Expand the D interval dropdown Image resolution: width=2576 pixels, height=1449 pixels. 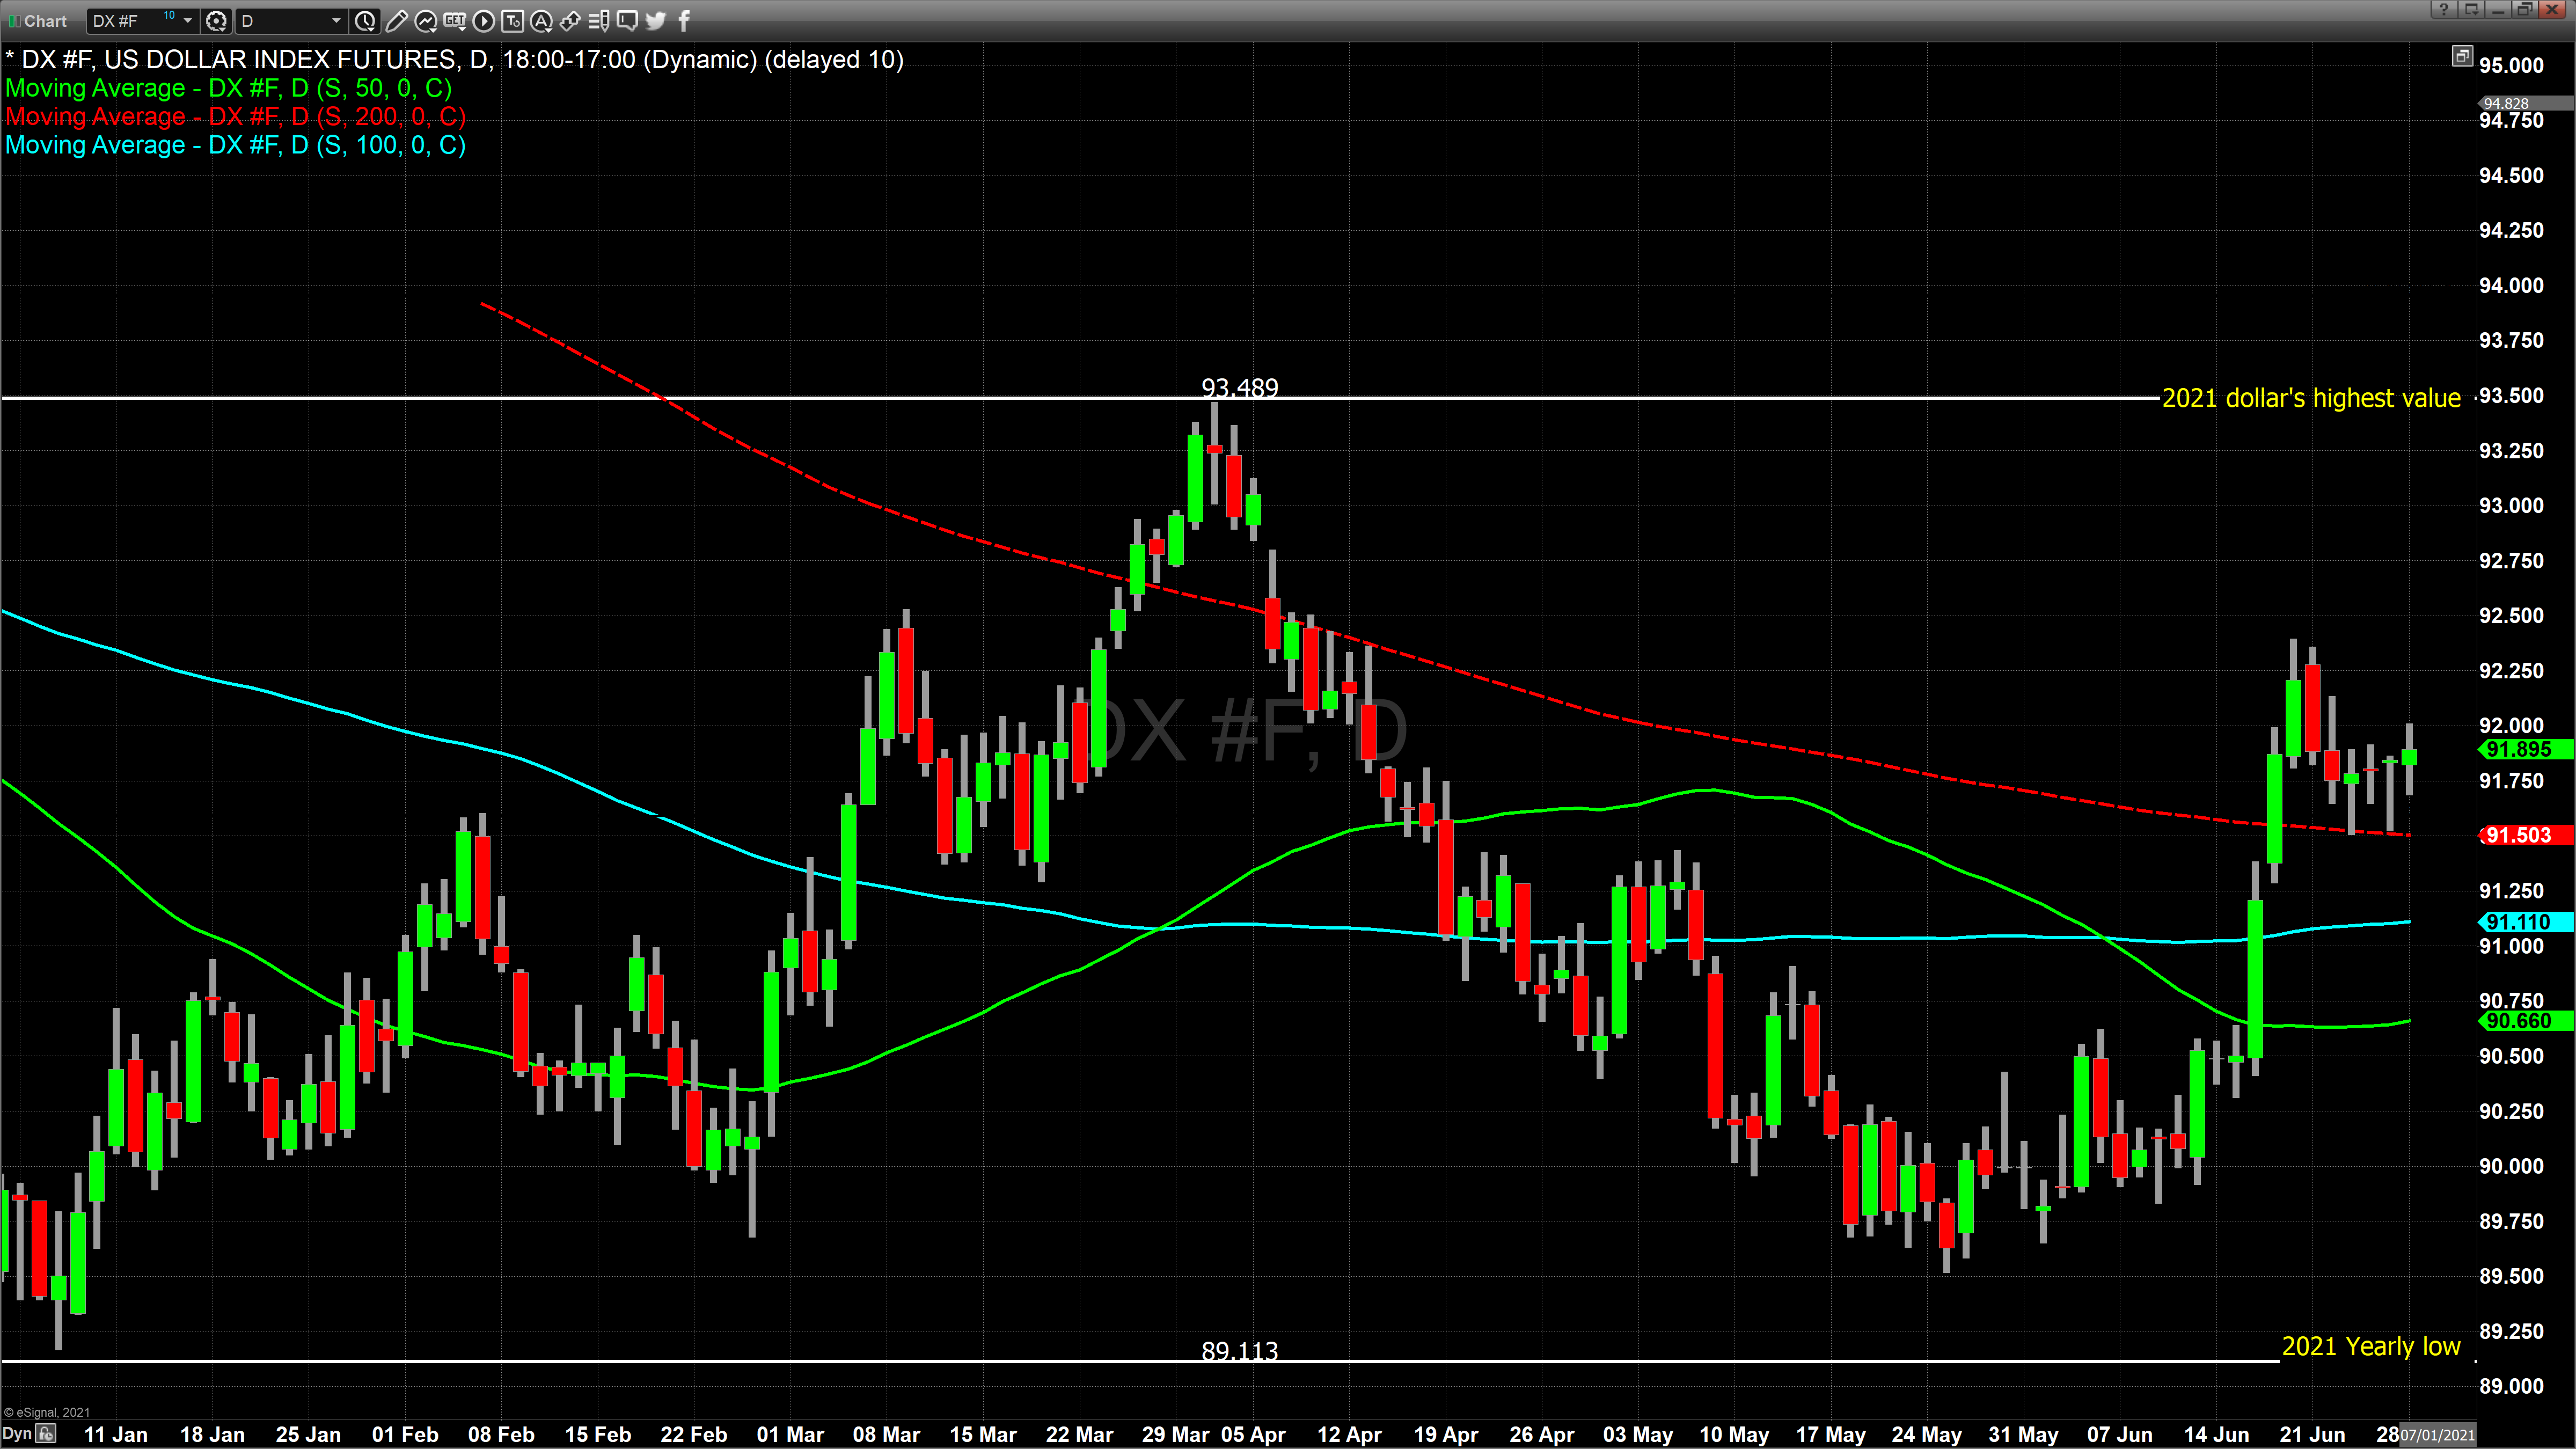336,20
